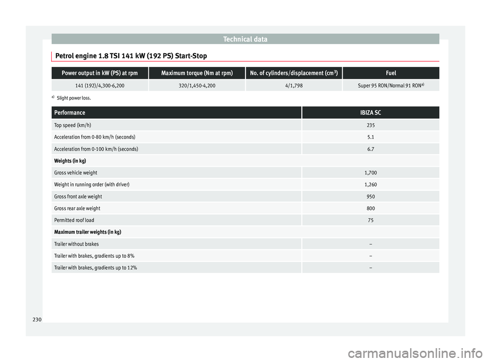Click the 'Power output in kW (PS) at rpm' column header

[100, 73]
